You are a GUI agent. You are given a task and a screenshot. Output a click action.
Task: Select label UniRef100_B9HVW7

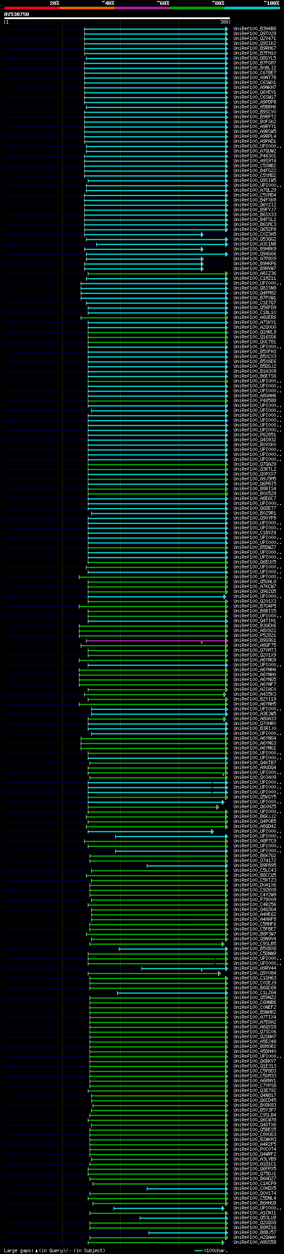tap(255, 269)
